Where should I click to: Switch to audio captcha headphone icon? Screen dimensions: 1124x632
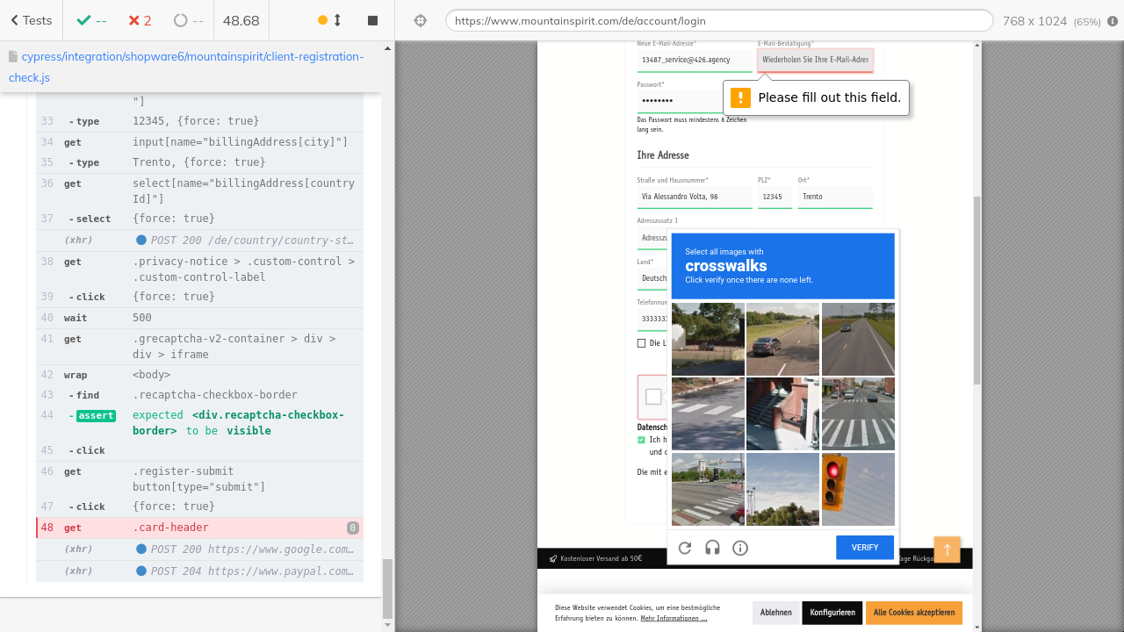(712, 548)
